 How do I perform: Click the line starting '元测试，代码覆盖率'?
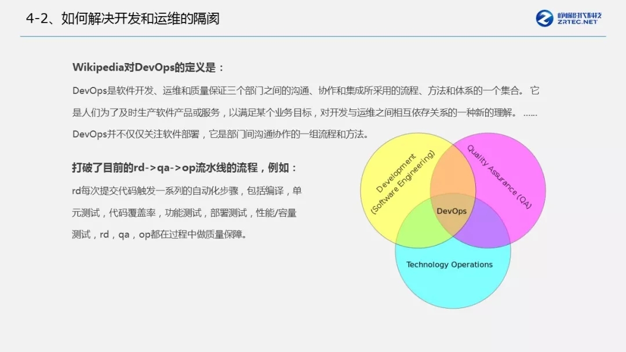(x=184, y=212)
